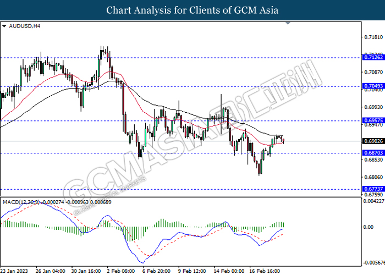The image size is (385, 275).
Task: Click the 26 Jan 04:00 time label
Action: click(x=51, y=271)
